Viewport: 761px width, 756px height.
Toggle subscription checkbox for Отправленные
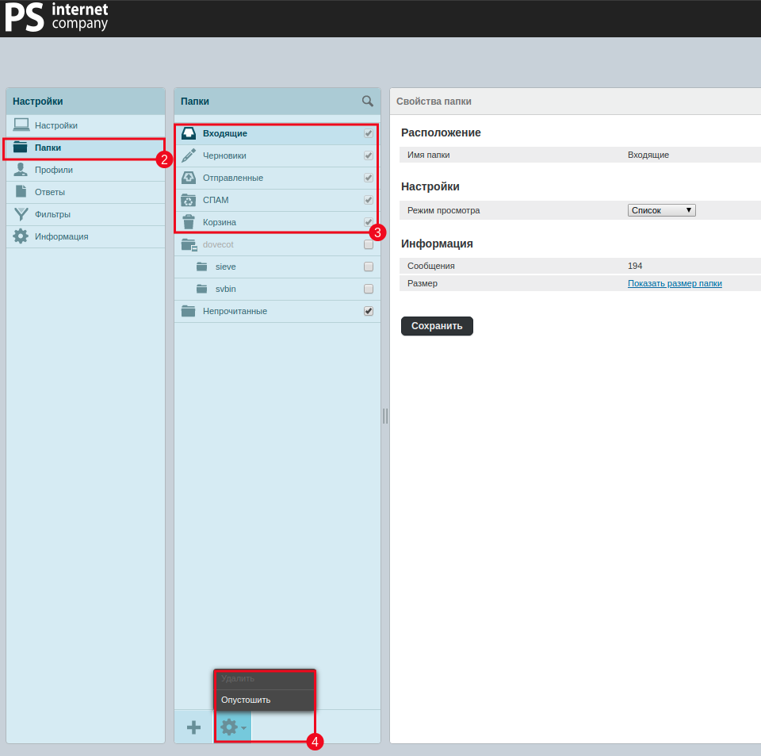[369, 178]
